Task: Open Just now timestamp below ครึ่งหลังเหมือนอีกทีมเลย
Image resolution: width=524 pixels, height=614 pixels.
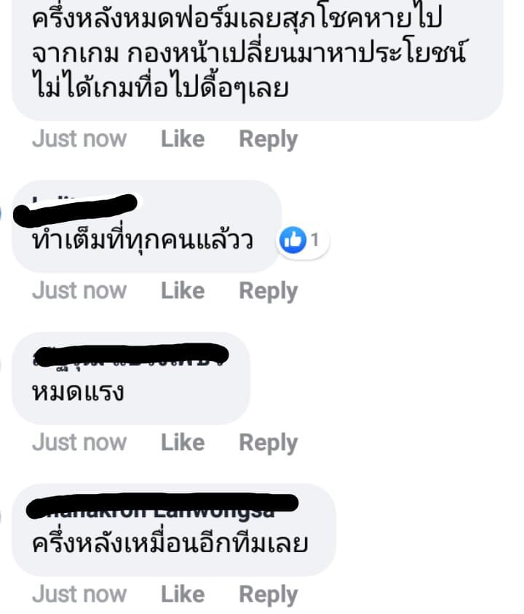Action: tap(79, 594)
